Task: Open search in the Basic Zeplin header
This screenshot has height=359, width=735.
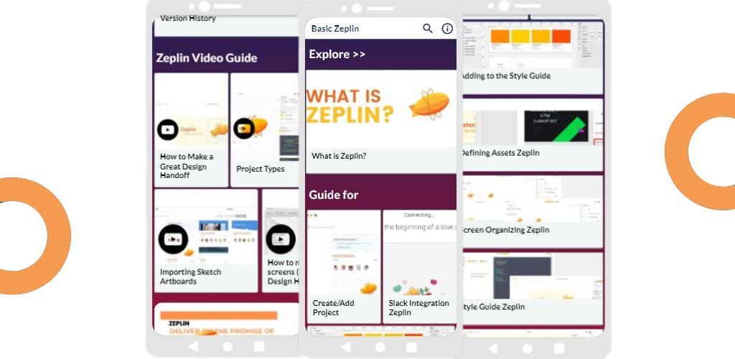Action: click(428, 29)
